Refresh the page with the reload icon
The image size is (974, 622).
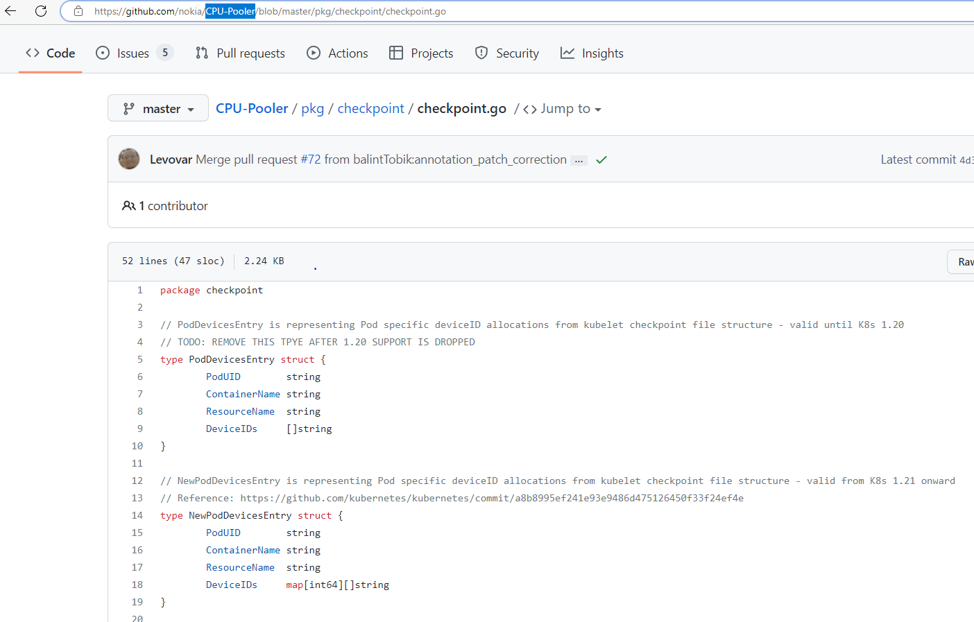coord(41,10)
